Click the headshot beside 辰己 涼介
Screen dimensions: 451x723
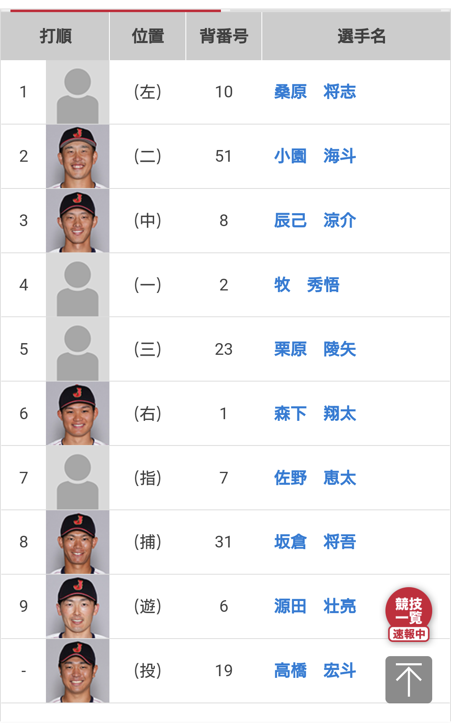coord(78,221)
